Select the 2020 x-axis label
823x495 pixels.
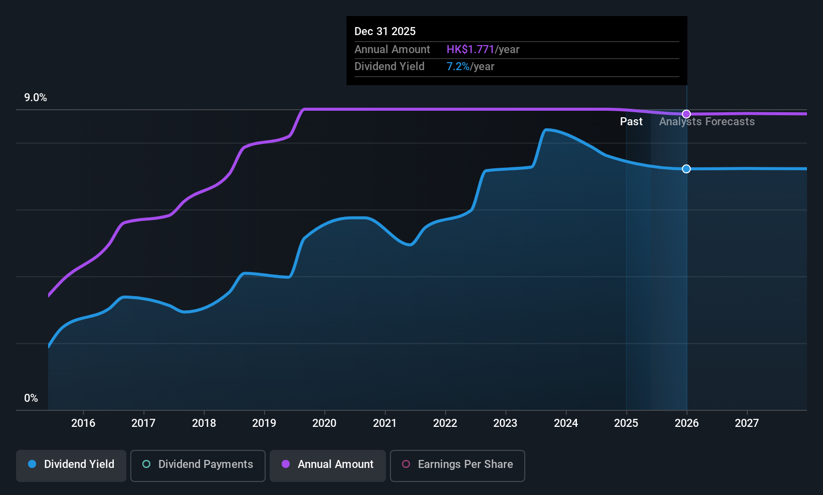coord(324,423)
